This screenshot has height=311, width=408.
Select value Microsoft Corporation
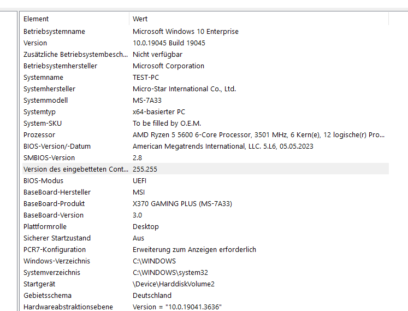coord(168,66)
